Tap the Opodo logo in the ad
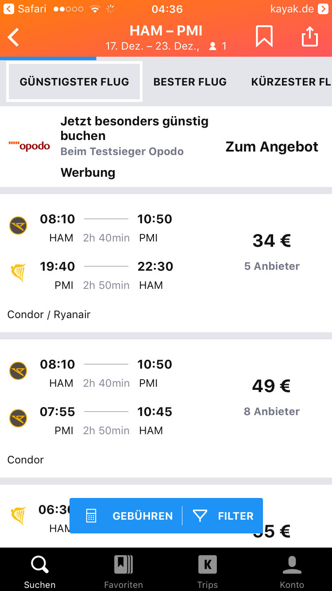The height and width of the screenshot is (591, 332). (x=29, y=146)
